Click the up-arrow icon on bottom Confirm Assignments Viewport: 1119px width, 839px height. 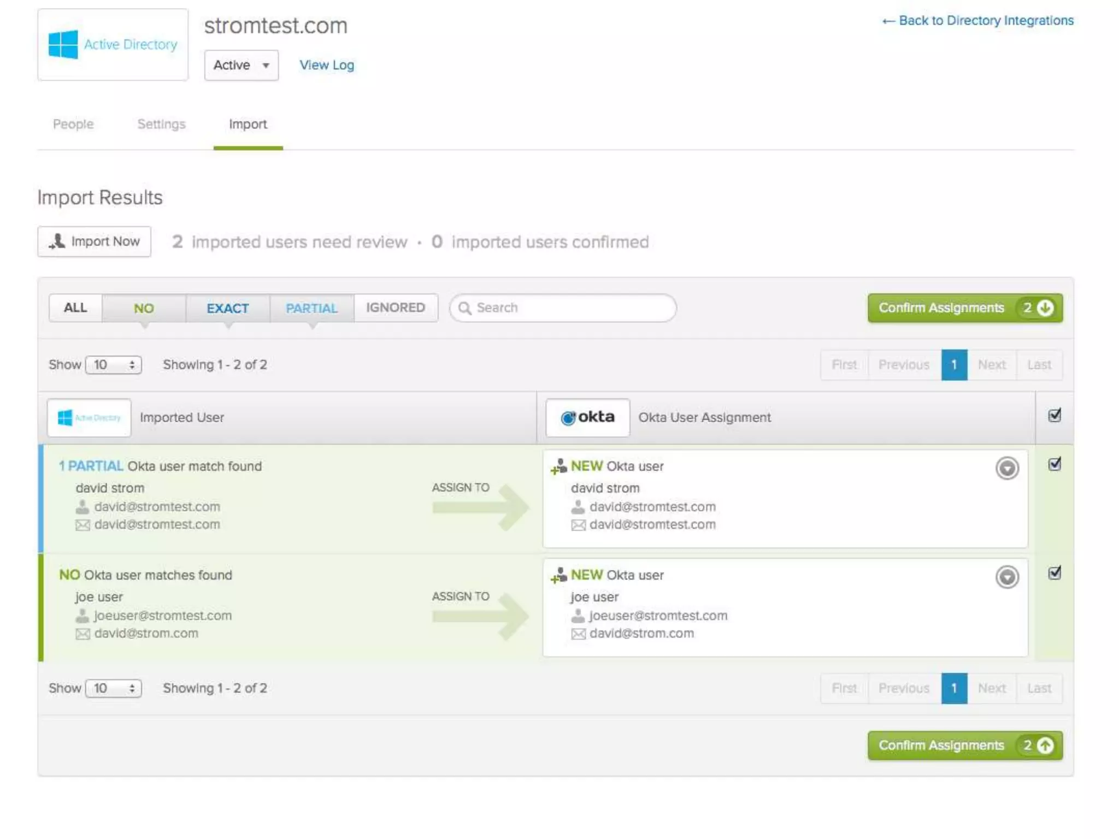click(x=1045, y=746)
